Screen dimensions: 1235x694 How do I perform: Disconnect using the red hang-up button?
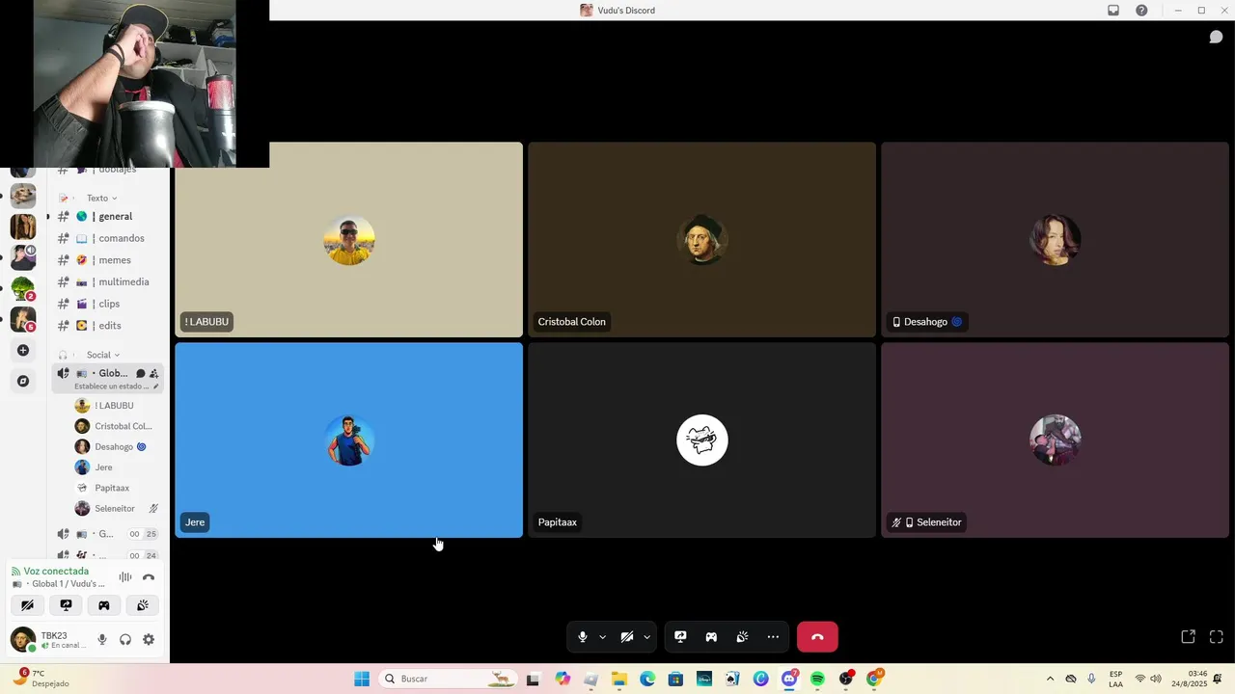pyautogui.click(x=817, y=637)
